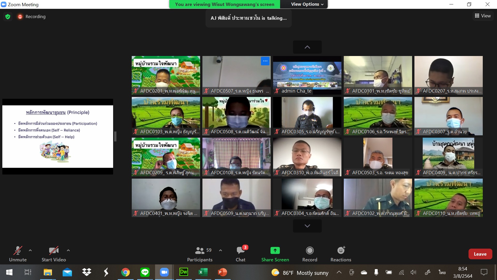This screenshot has width=497, height=280.
Task: Select the AFDC0209 participant video tile
Action: pos(166,157)
